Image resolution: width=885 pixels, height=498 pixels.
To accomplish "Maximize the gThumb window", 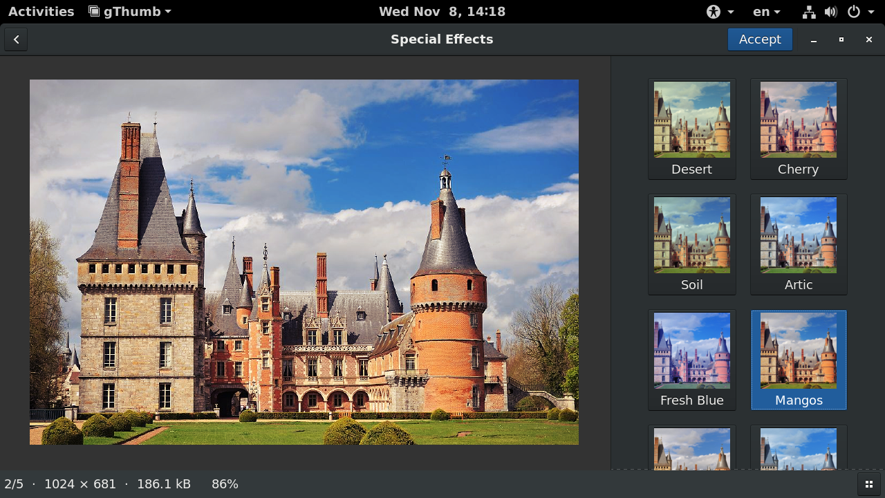I will click(x=841, y=39).
